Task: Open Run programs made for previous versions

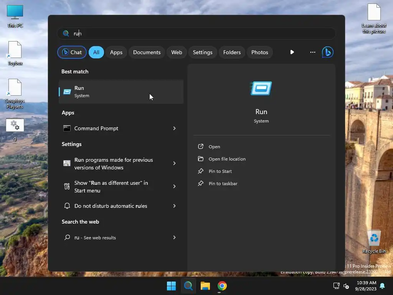Action: click(x=121, y=164)
